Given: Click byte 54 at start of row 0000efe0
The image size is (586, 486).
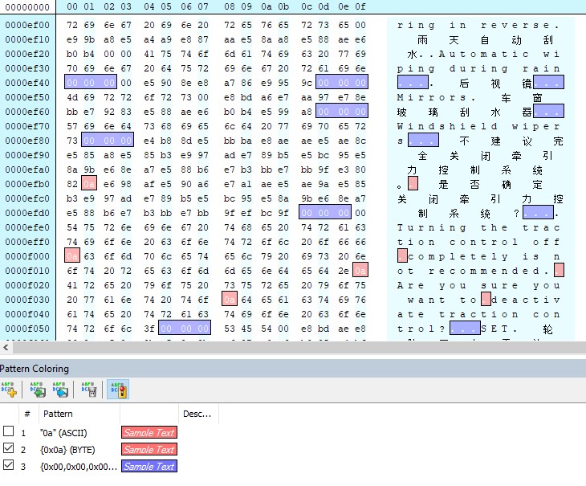Looking at the screenshot, I should [72, 227].
